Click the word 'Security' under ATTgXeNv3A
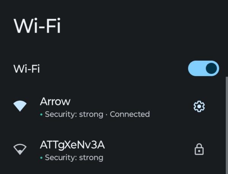Screen dimensions: 228x174 [x=59, y=157]
